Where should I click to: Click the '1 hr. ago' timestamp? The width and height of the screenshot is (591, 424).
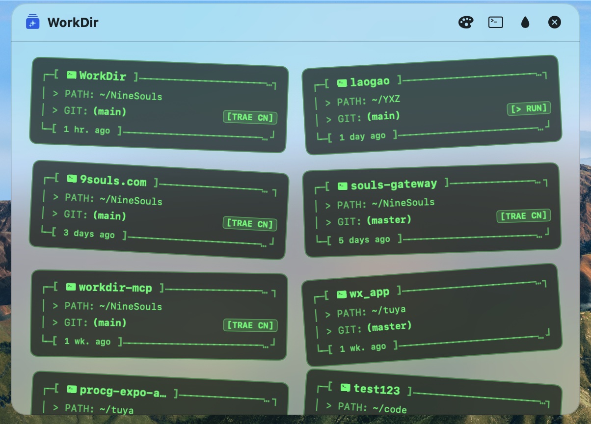coord(87,130)
